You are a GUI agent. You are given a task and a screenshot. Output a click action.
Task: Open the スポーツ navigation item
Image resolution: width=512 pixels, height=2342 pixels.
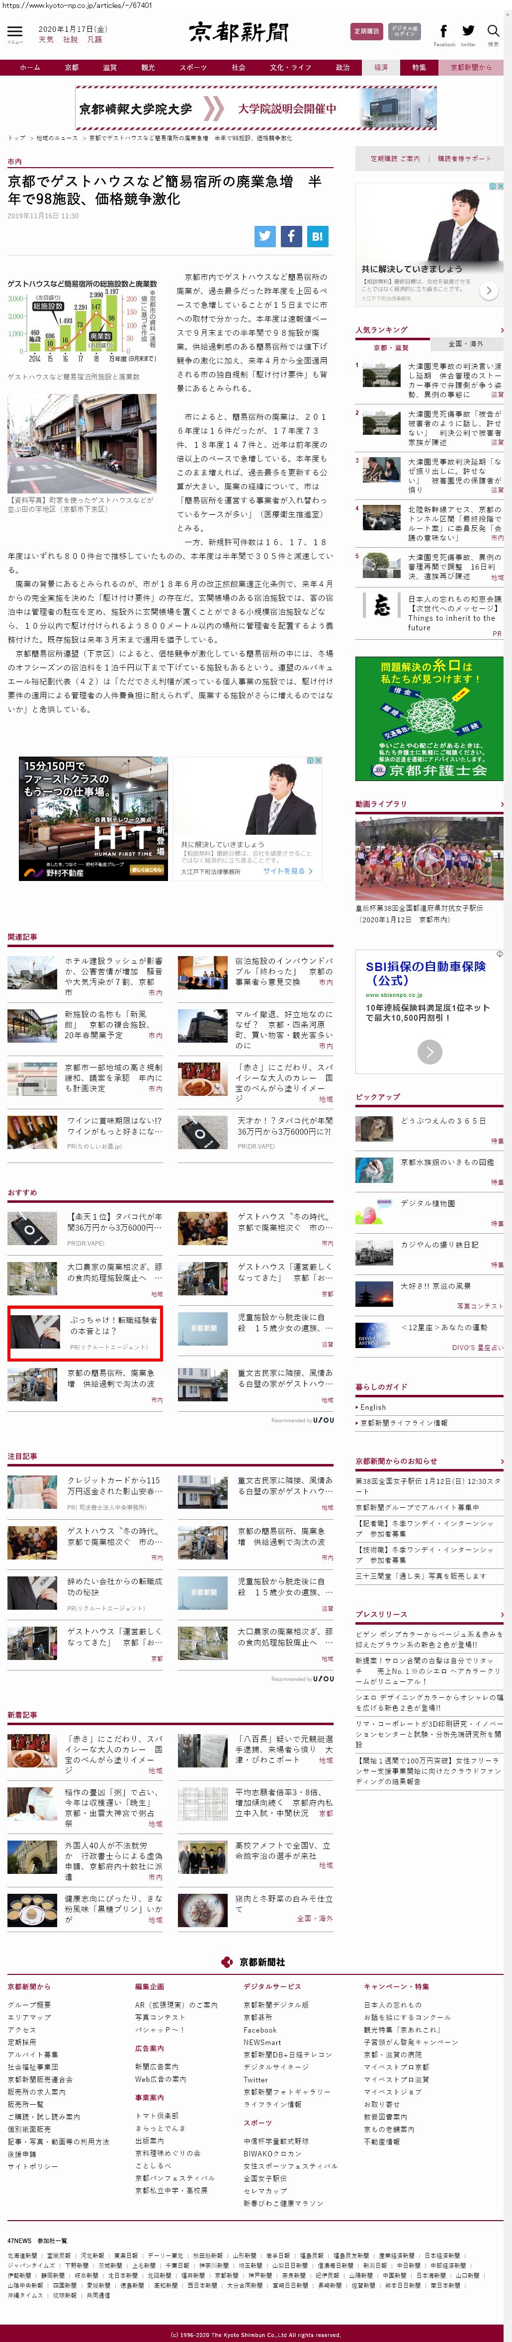click(x=192, y=67)
